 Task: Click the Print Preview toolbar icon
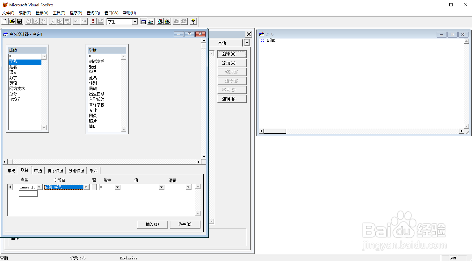tap(36, 21)
